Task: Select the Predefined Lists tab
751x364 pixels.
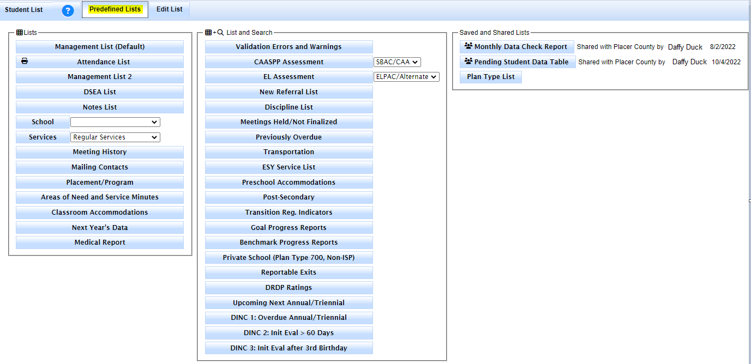Action: [x=115, y=9]
